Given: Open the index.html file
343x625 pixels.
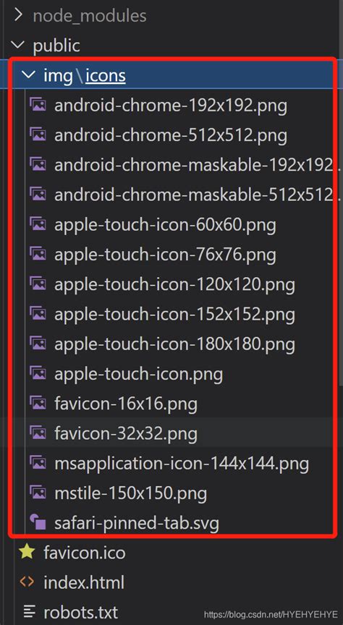Looking at the screenshot, I should pyautogui.click(x=84, y=582).
